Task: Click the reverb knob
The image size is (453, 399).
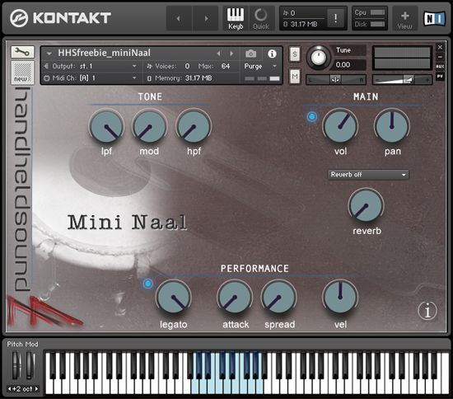Action: [x=366, y=206]
